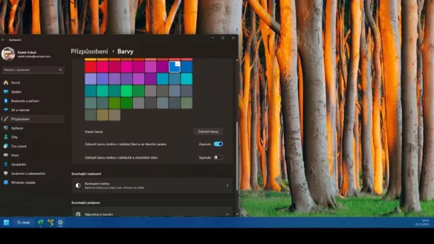Click the Související podpora heading
The width and height of the screenshot is (434, 244).
coord(85,203)
